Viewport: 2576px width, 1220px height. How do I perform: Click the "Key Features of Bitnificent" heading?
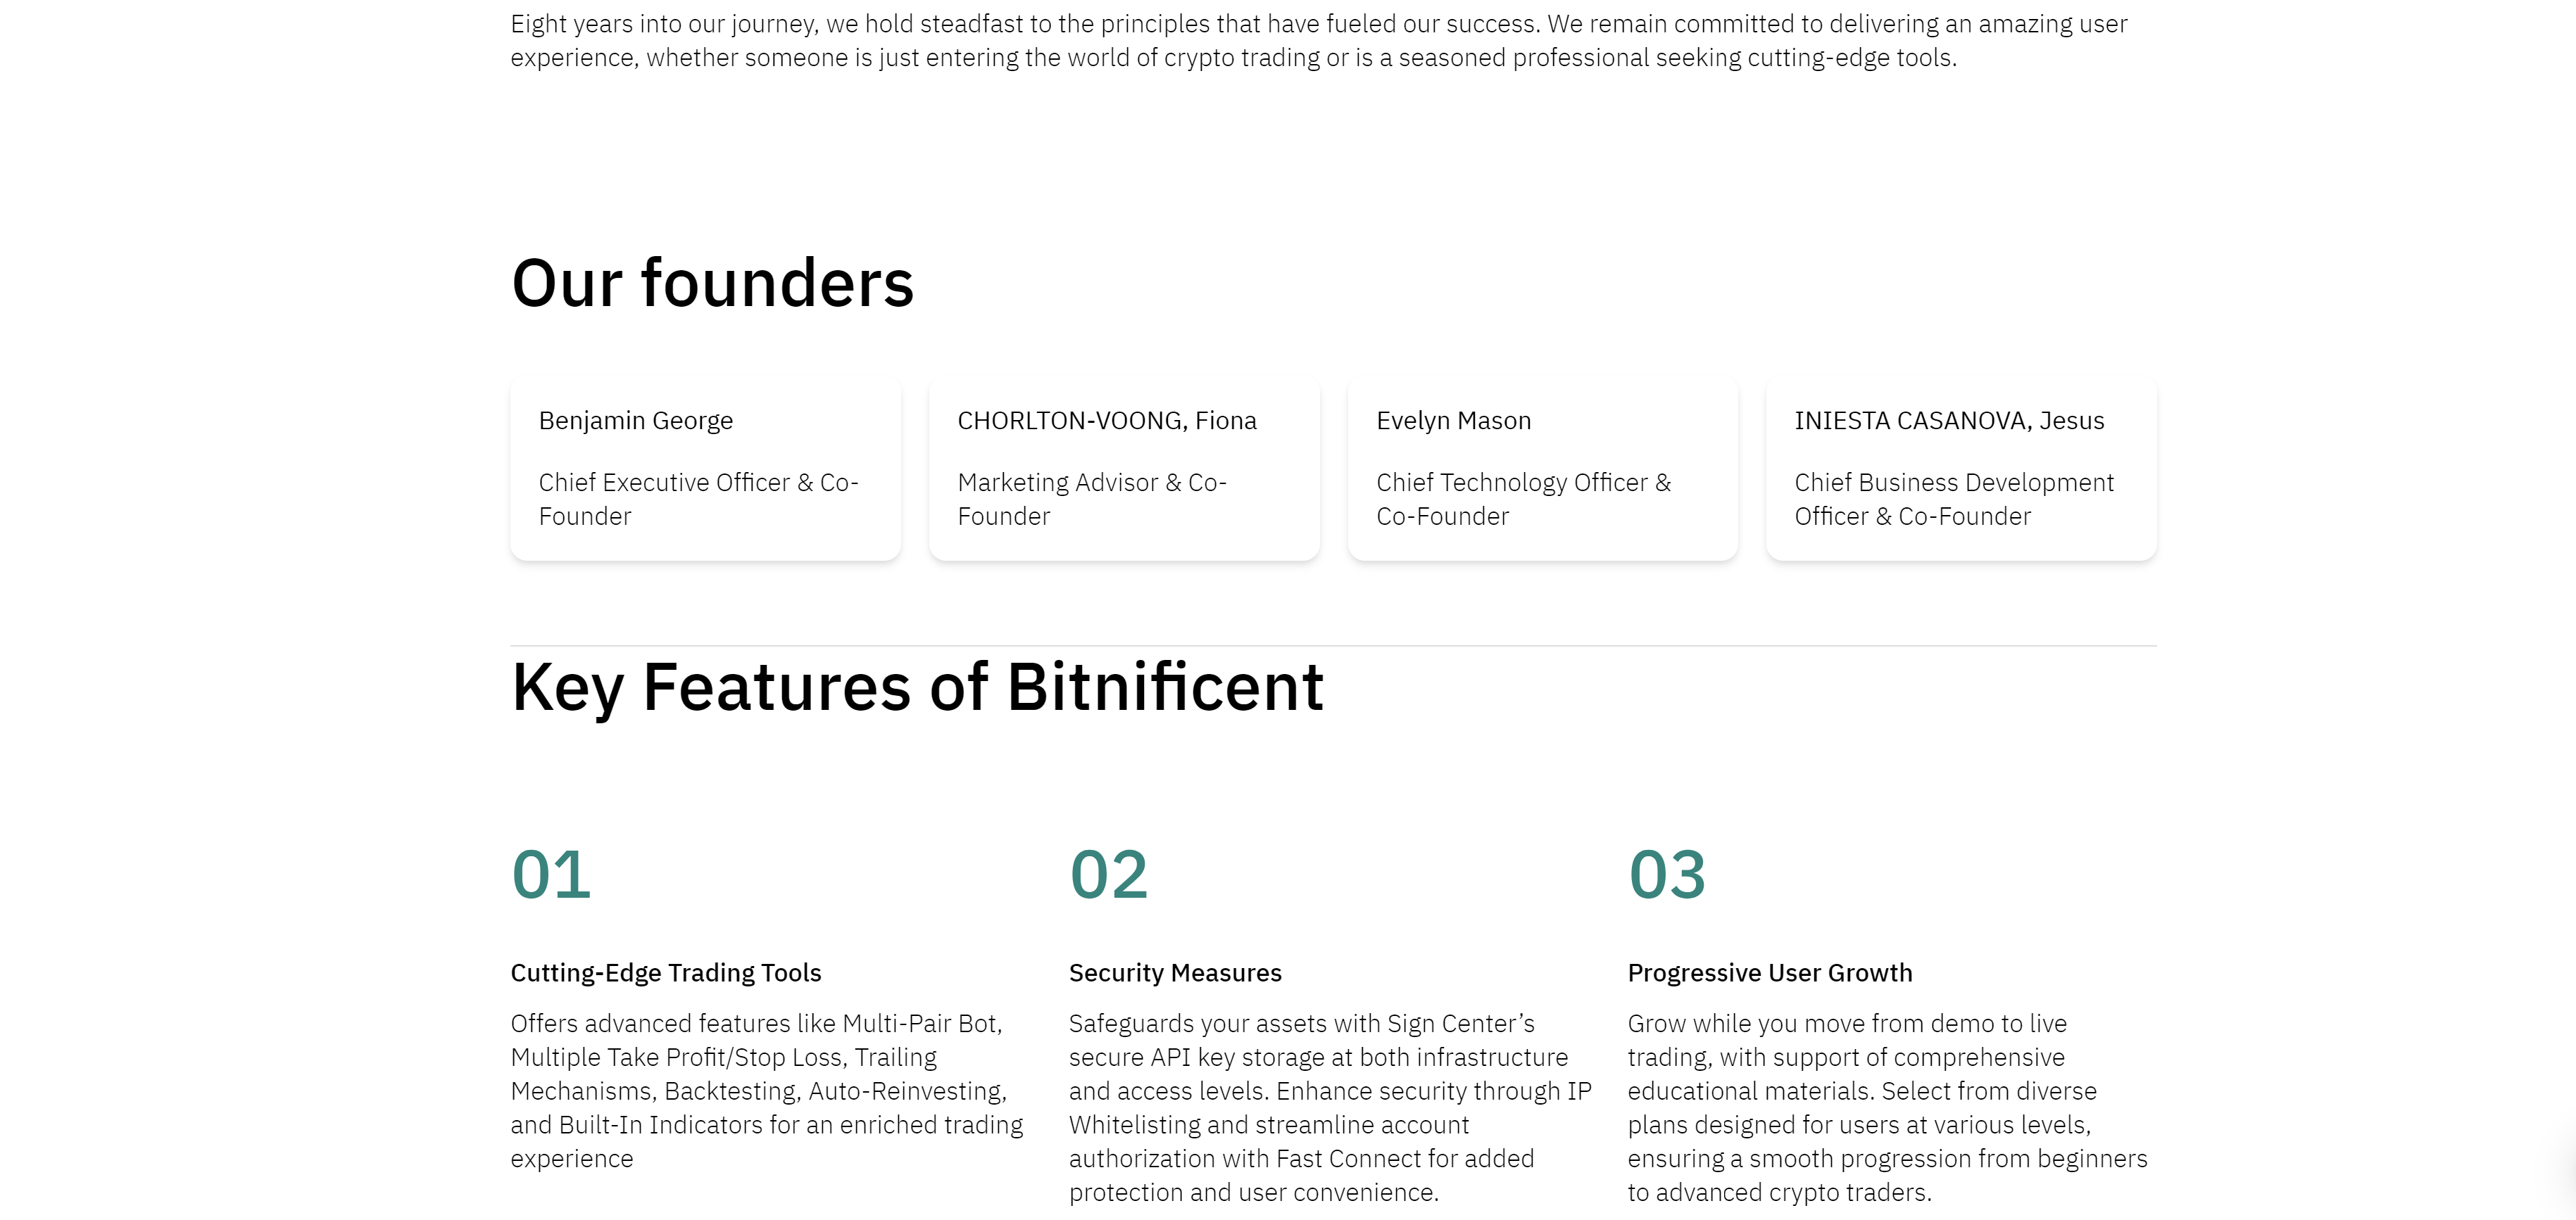917,687
